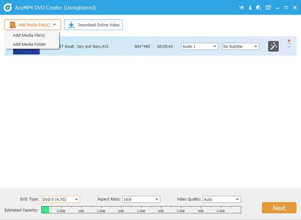Click the 00:05:42 duration value
The width and height of the screenshot is (301, 220).
point(165,47)
